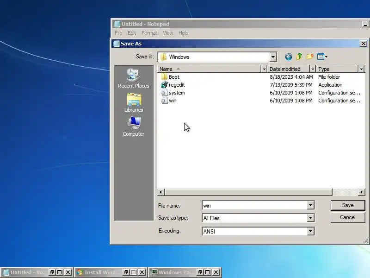
Task: Sort by the Name column header
Action: tap(210, 69)
